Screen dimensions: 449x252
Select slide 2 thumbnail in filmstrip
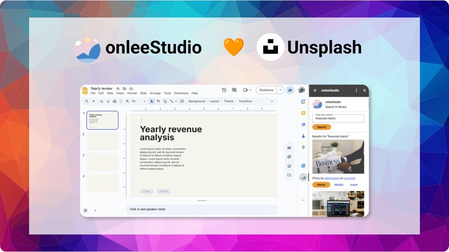click(x=102, y=141)
